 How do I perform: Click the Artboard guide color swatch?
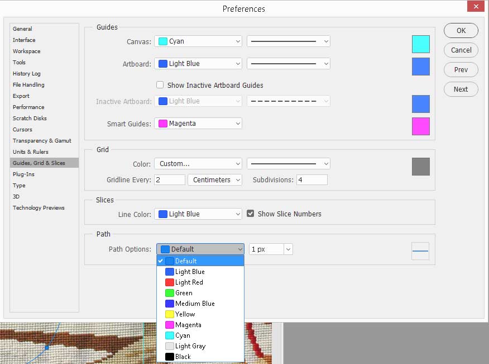click(421, 67)
